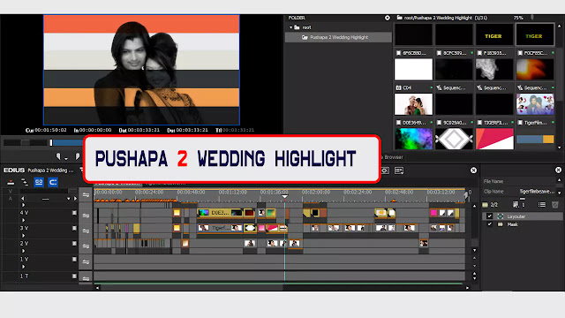Image resolution: width=565 pixels, height=318 pixels.
Task: Click the sync lock arrows on track 4 V
Action: (x=86, y=216)
